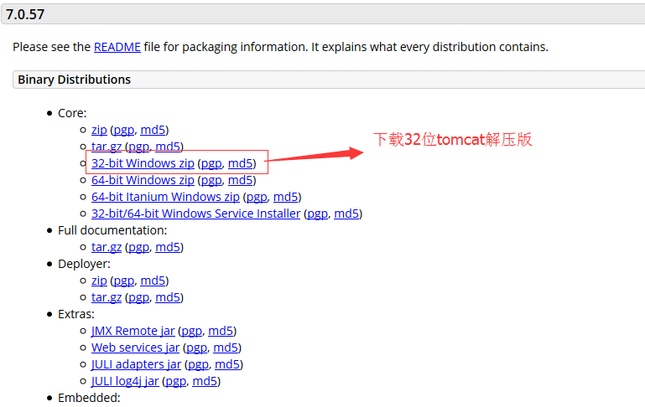The image size is (645, 407).
Task: Download the Core zip distribution
Action: (x=99, y=130)
